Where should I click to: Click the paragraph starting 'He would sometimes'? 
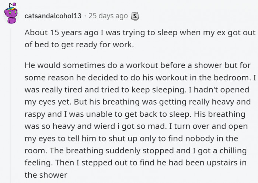(140, 120)
